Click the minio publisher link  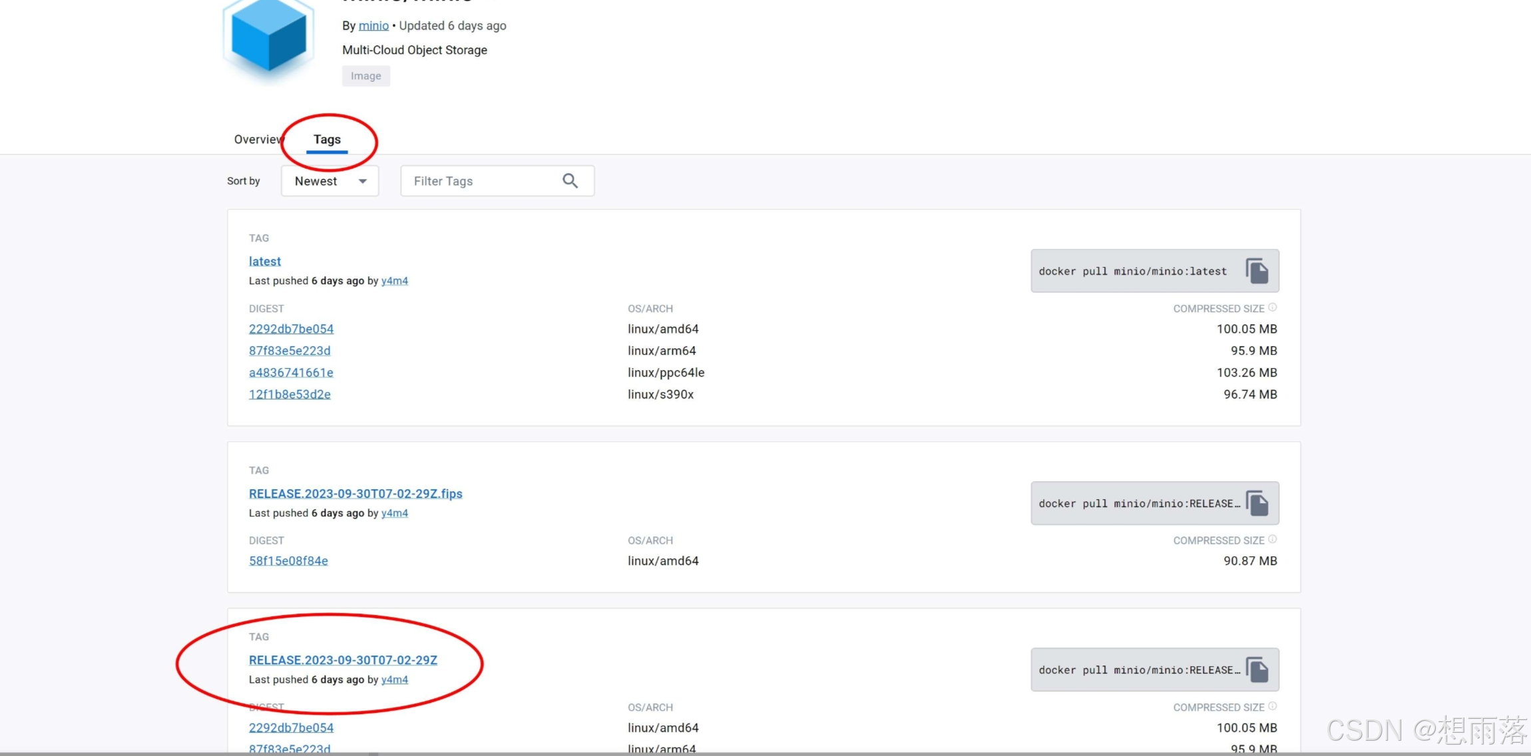[373, 25]
